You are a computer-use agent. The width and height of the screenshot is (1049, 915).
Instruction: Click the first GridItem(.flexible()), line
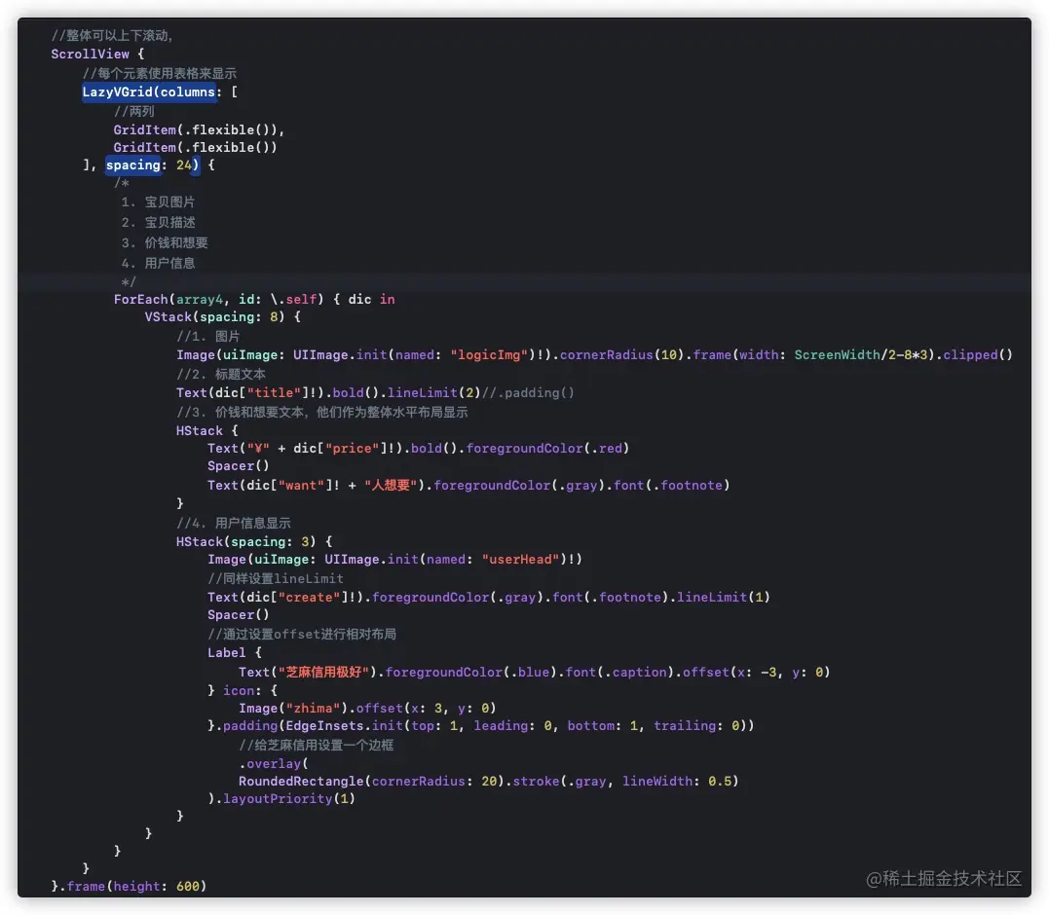click(x=199, y=129)
